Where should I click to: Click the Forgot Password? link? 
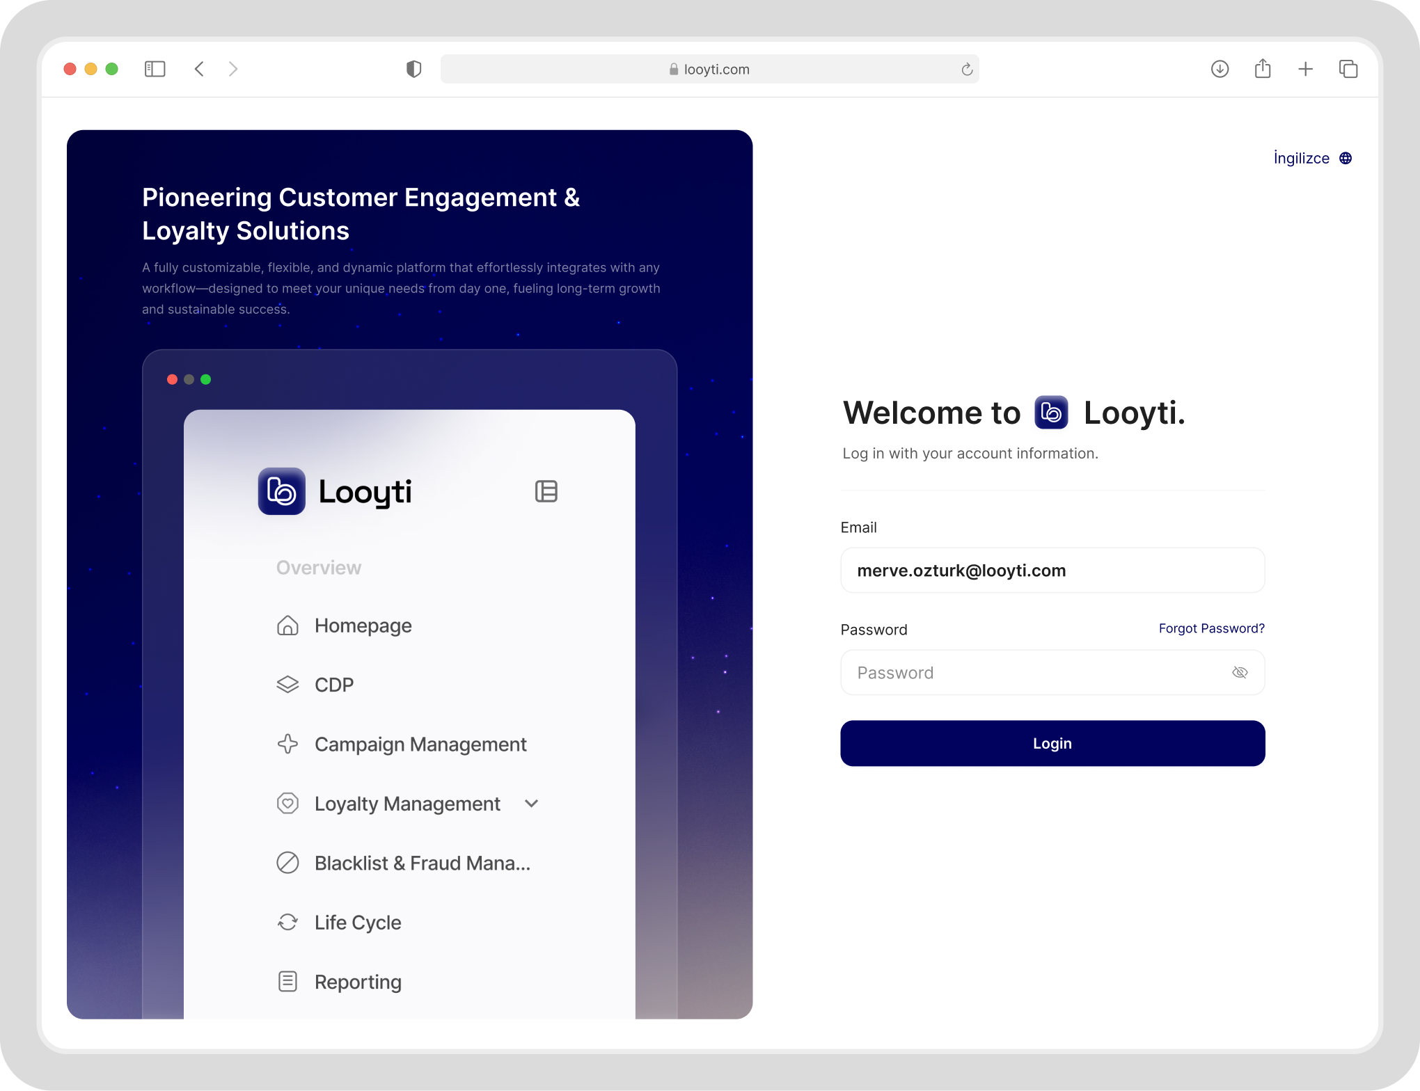tap(1211, 628)
